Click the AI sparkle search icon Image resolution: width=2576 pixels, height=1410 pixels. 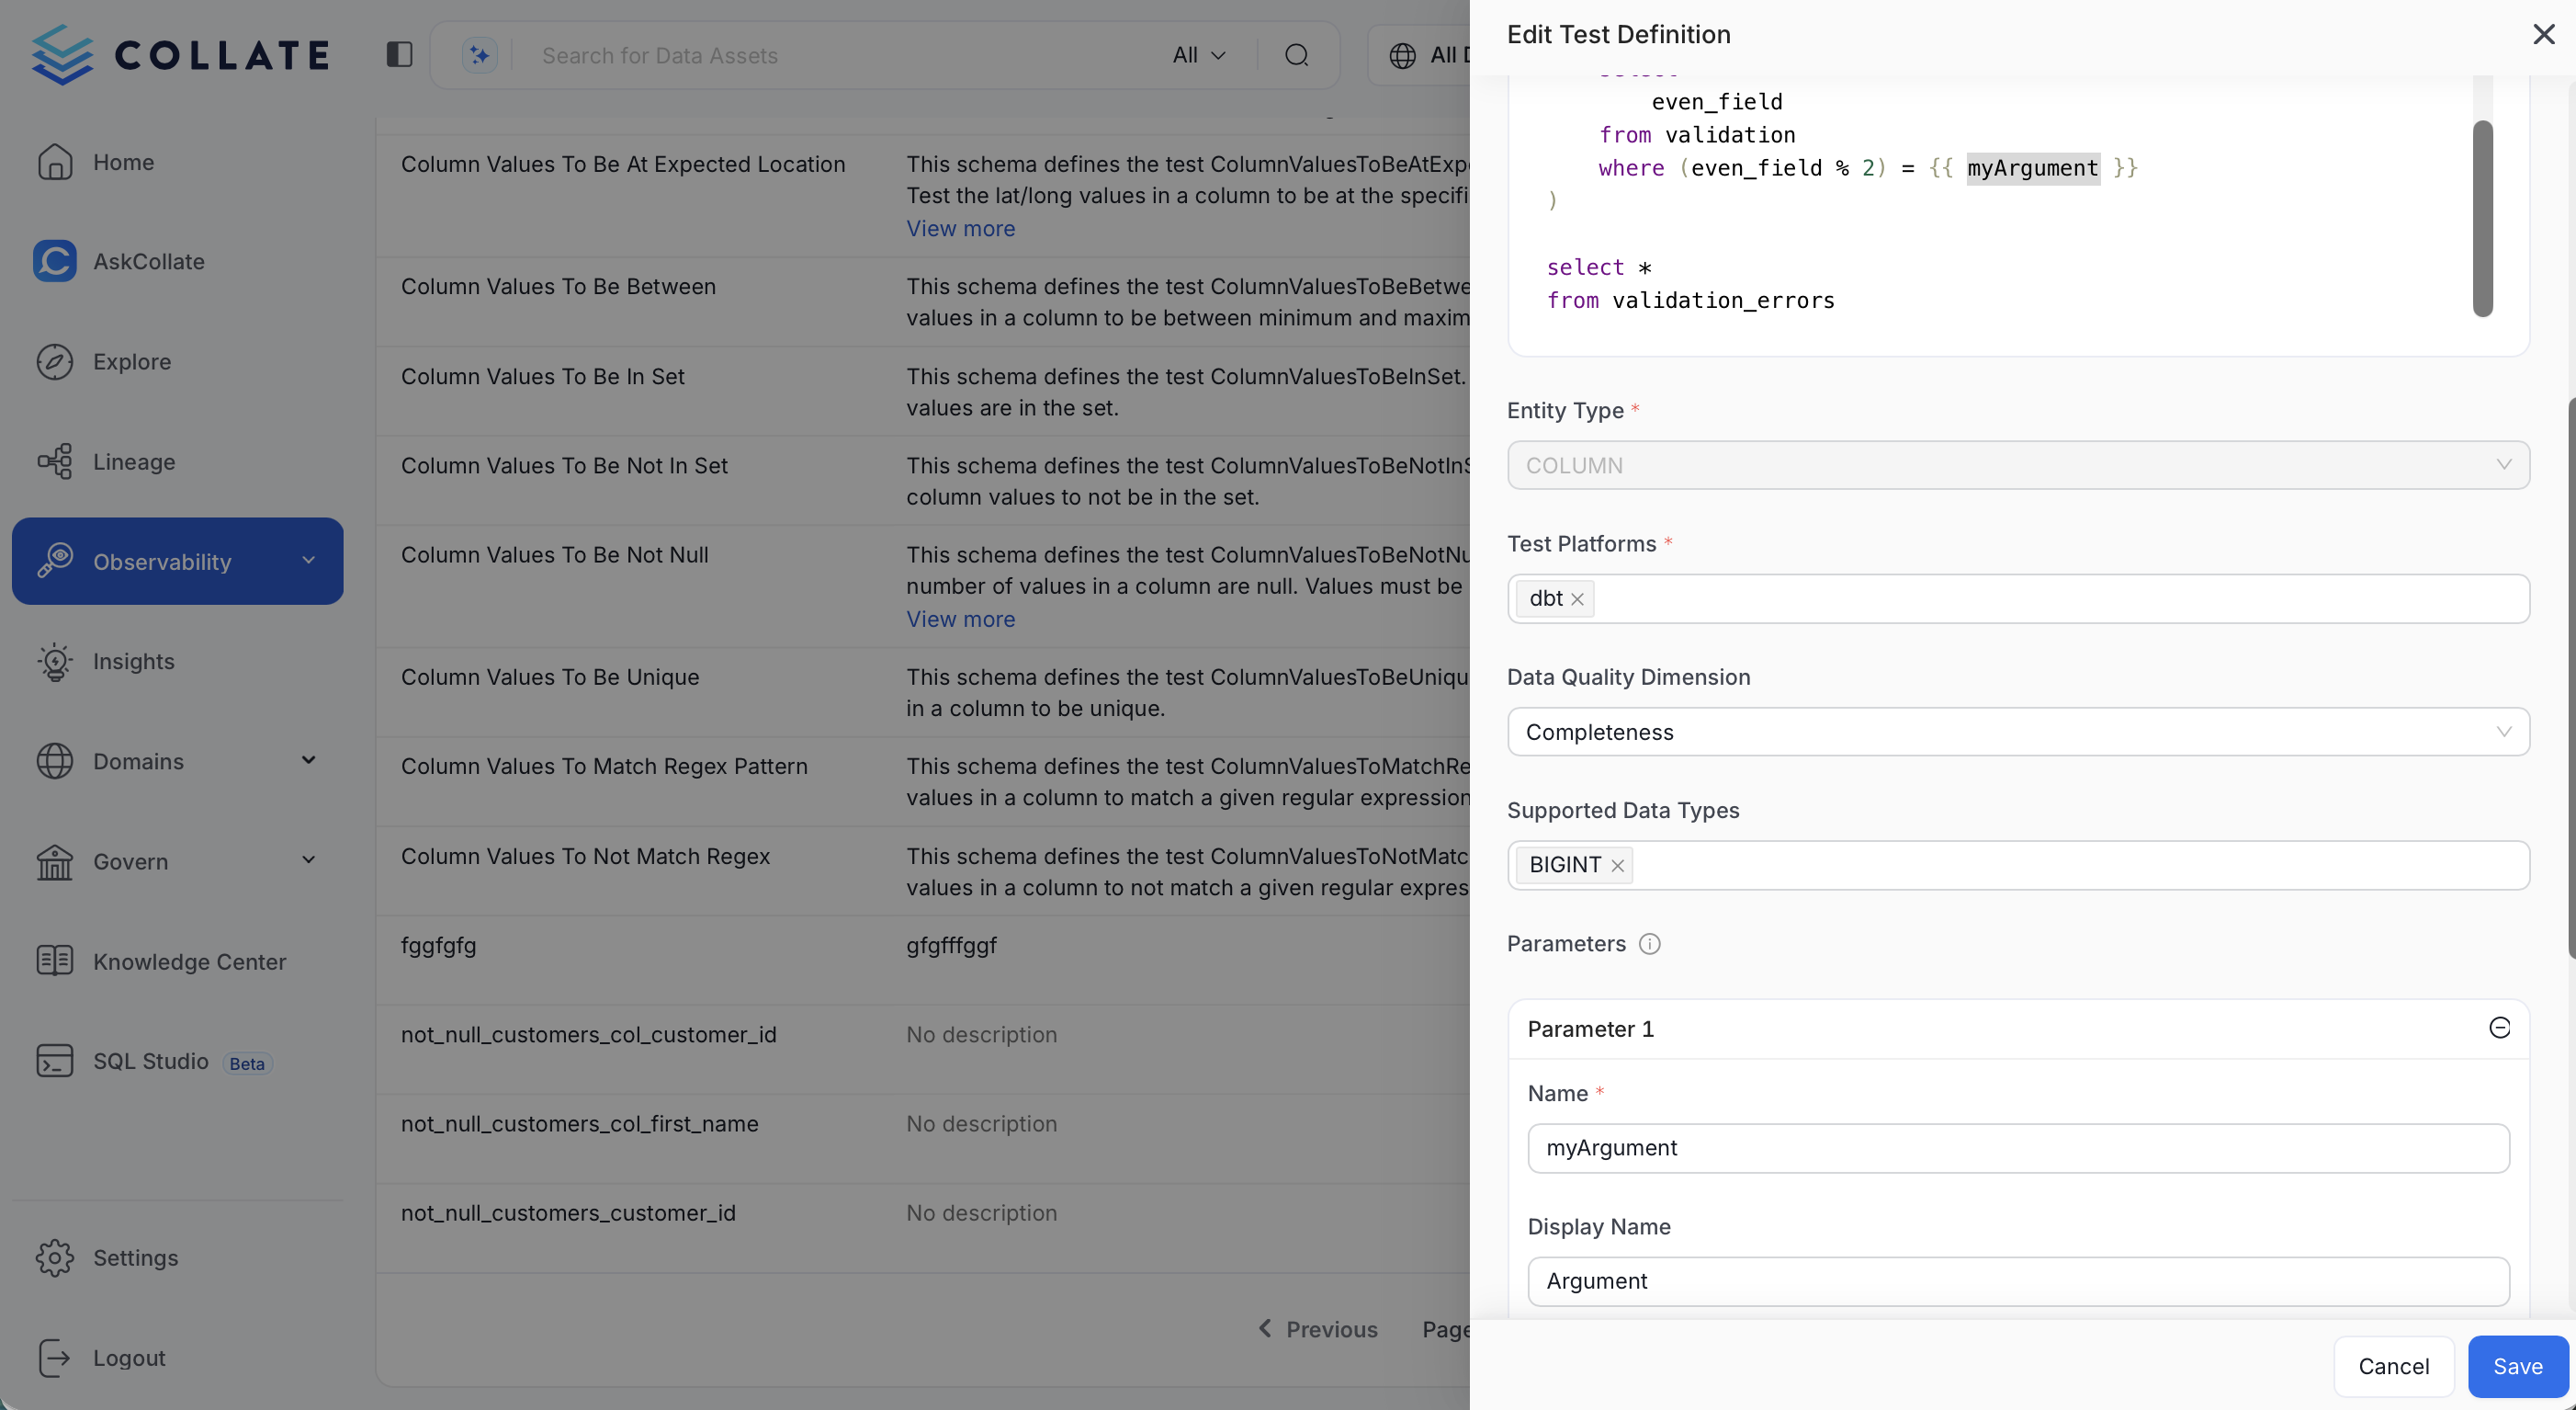479,55
